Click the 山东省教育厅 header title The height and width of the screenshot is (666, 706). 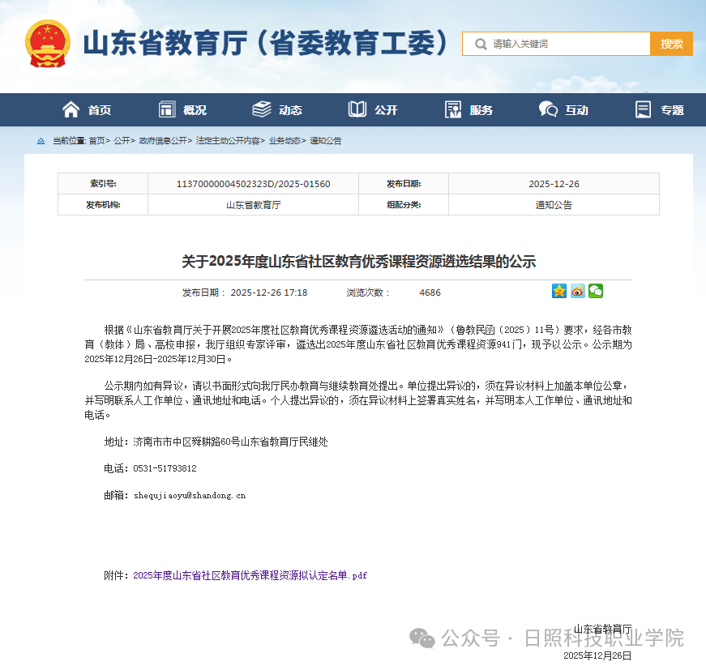point(267,43)
